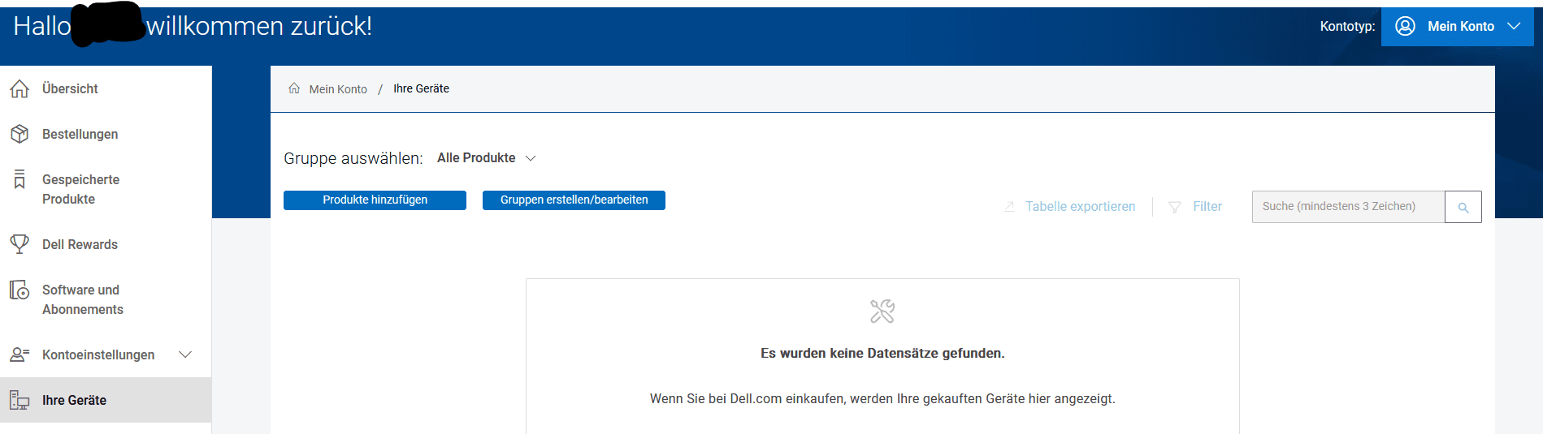This screenshot has height=434, width=1543.
Task: Click the Dell Rewards trophy icon
Action: [20, 243]
